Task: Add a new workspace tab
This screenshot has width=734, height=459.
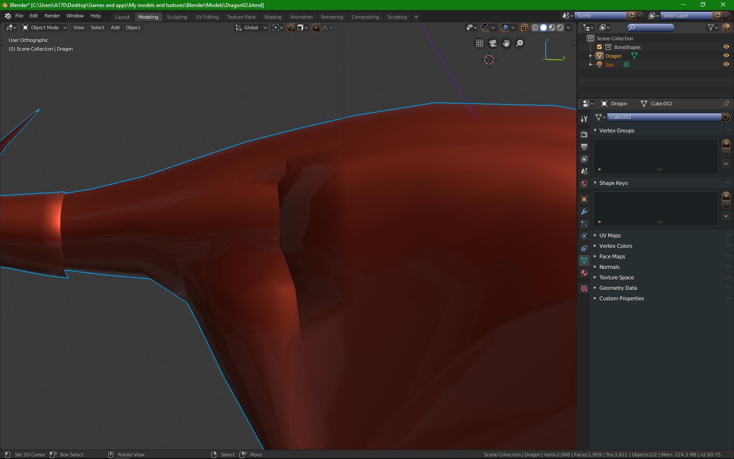Action: (416, 17)
